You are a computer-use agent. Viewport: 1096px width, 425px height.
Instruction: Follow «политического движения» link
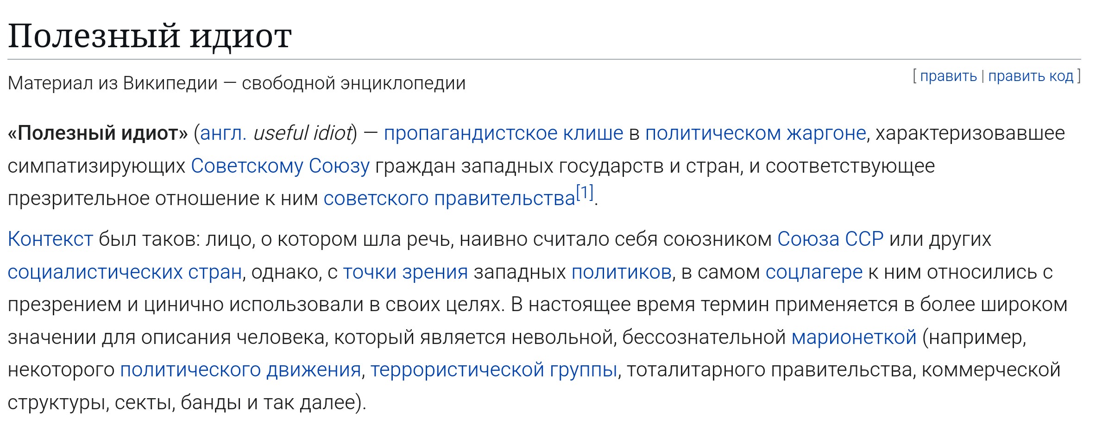240,370
